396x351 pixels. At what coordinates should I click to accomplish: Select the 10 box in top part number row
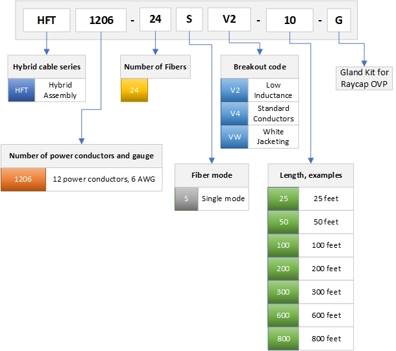(x=290, y=20)
